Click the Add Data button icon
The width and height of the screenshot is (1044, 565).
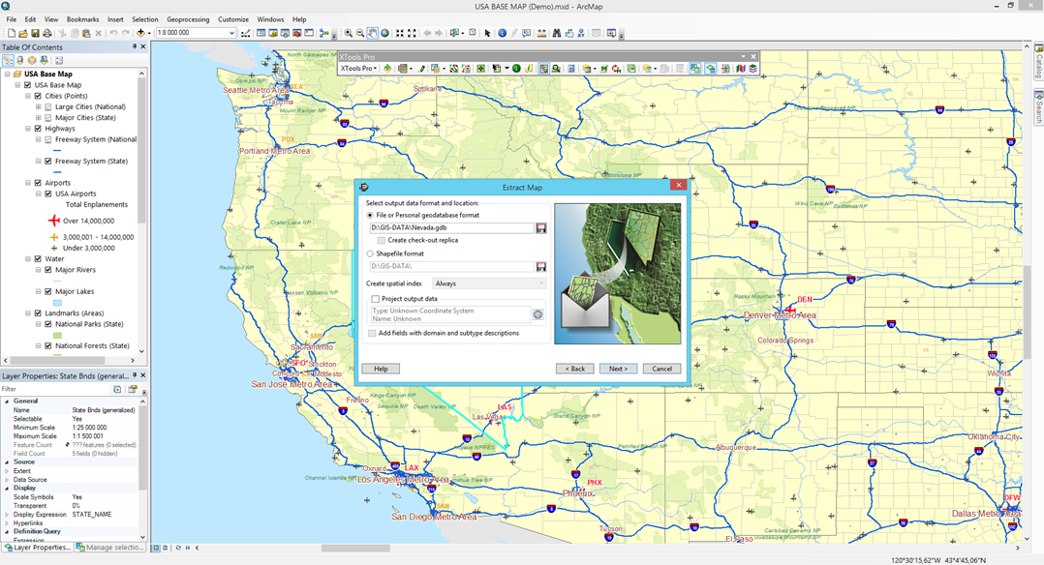140,33
